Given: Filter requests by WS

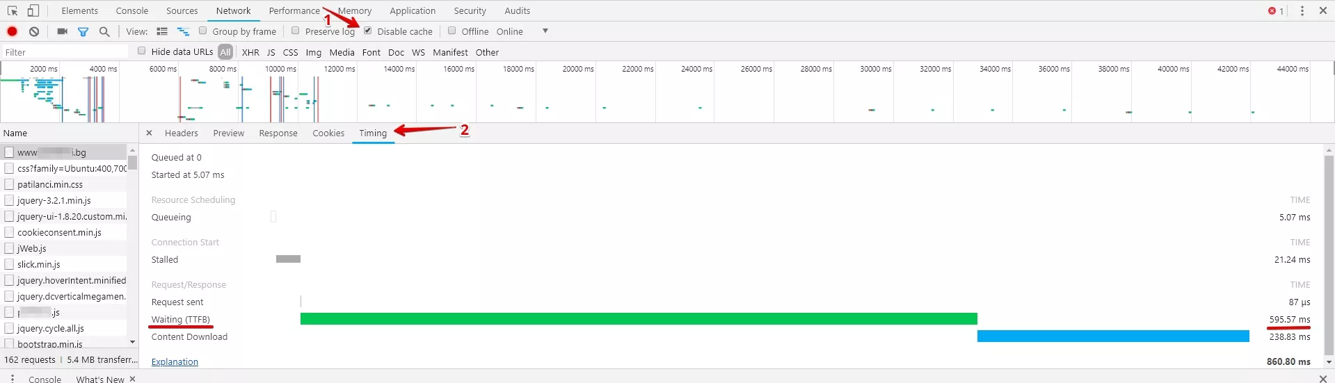Looking at the screenshot, I should click(418, 52).
